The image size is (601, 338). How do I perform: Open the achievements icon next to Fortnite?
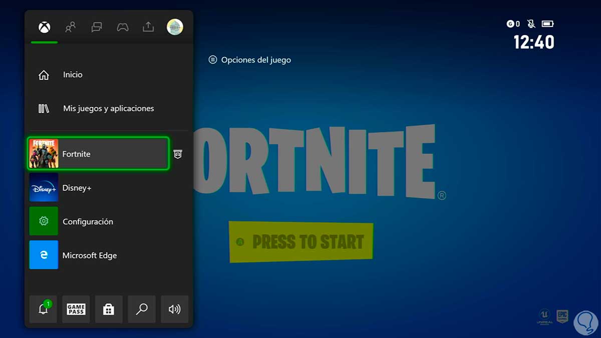click(x=178, y=154)
